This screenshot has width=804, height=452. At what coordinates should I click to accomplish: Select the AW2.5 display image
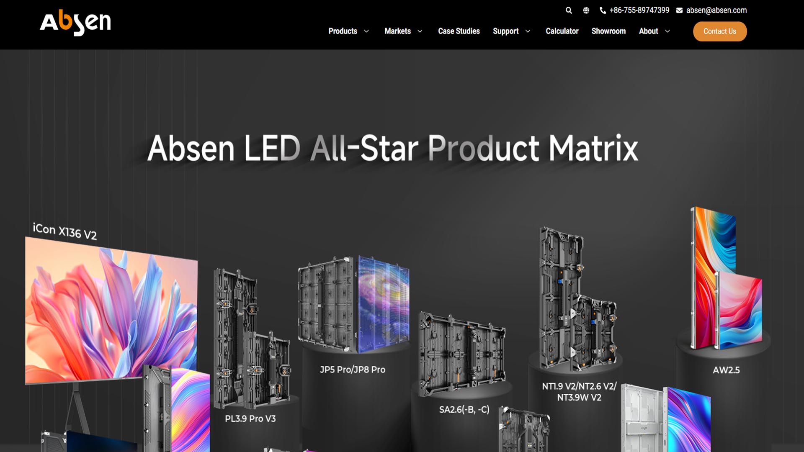(x=726, y=278)
